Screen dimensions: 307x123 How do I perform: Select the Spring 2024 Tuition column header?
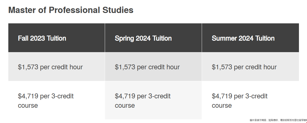pyautogui.click(x=143, y=38)
